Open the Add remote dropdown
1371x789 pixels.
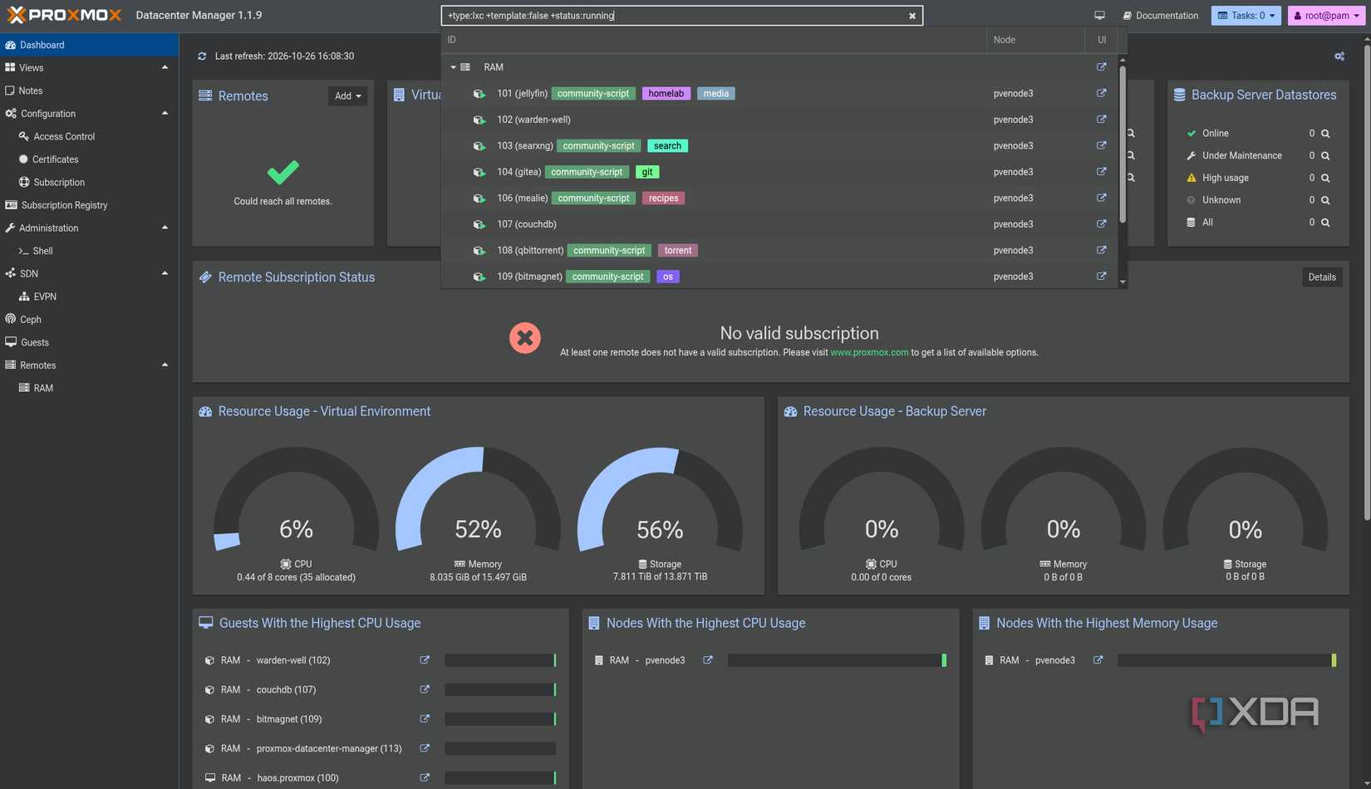pos(347,96)
